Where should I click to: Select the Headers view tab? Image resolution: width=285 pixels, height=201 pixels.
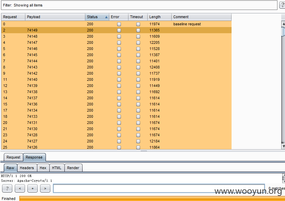tap(27, 168)
